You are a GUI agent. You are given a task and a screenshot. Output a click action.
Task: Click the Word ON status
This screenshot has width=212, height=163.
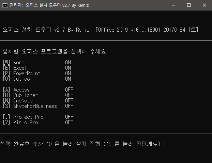pyautogui.click(x=68, y=63)
